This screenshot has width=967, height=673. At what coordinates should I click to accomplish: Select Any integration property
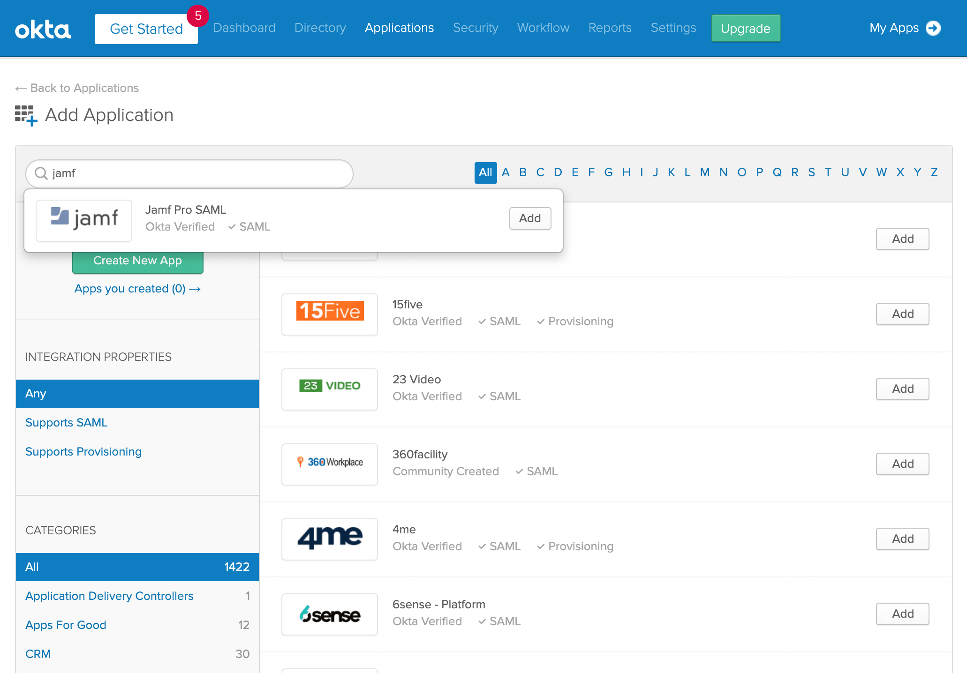(137, 394)
